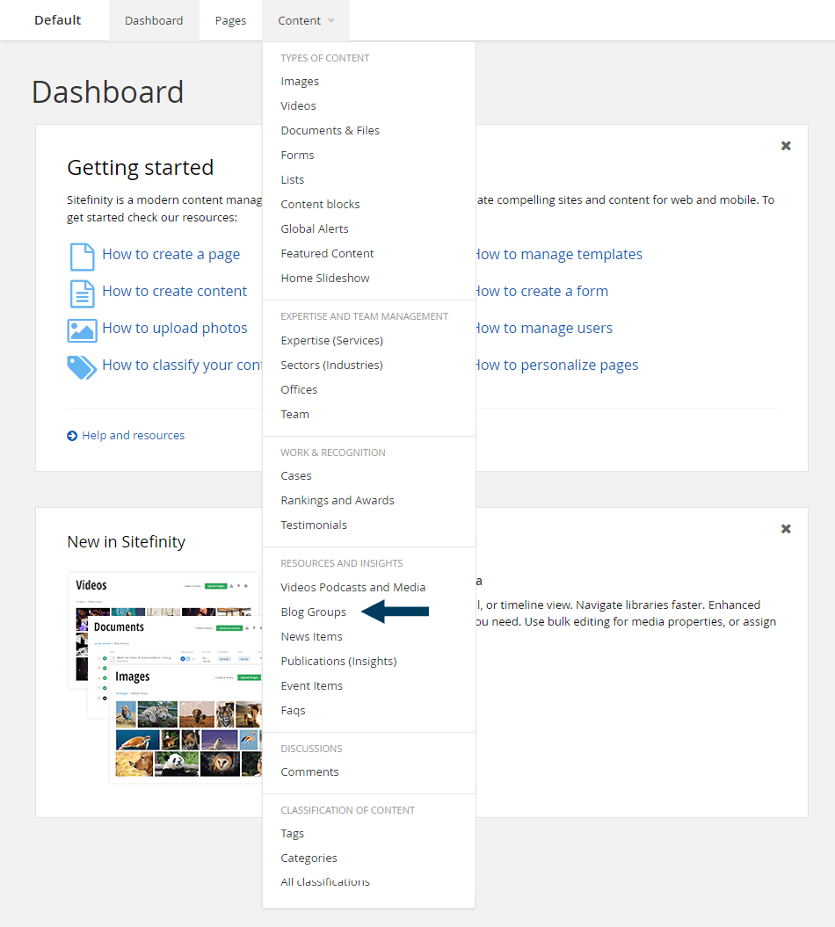Click the photo icon beside How to upload photos
Screen dimensions: 835x927
click(x=83, y=330)
